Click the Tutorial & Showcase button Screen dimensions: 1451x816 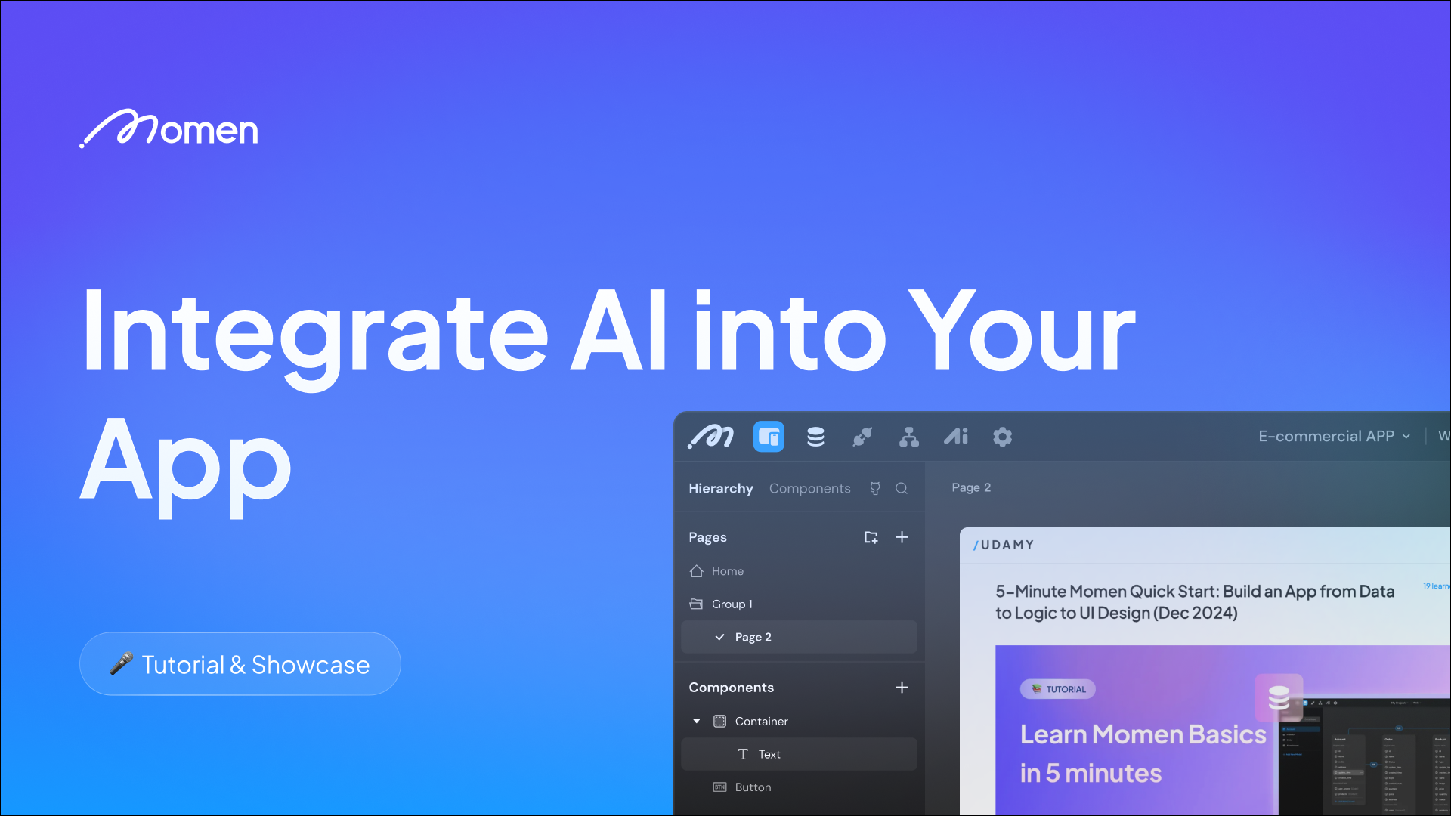(240, 664)
